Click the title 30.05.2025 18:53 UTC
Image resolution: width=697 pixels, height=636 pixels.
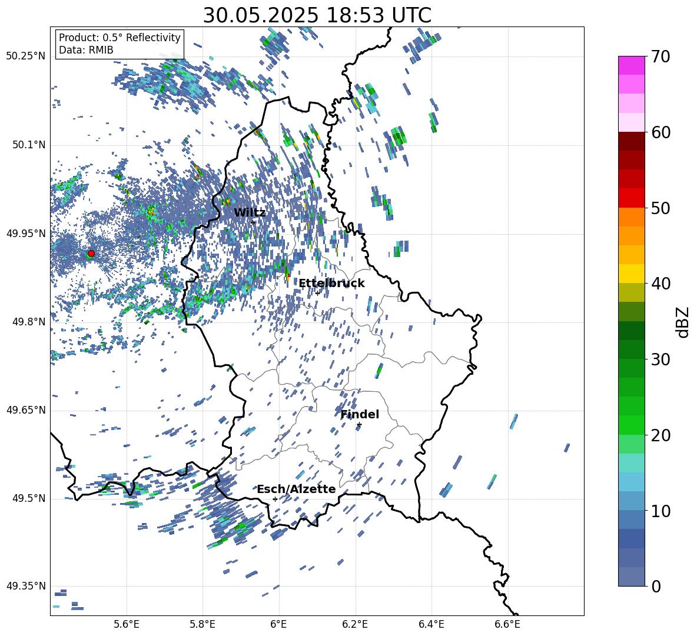pos(317,15)
